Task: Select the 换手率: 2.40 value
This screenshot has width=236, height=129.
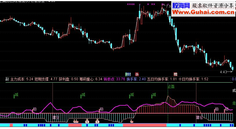Action: pyautogui.click(x=136, y=79)
